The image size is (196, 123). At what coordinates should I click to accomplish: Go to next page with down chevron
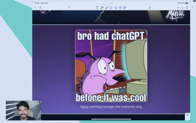(x=187, y=107)
